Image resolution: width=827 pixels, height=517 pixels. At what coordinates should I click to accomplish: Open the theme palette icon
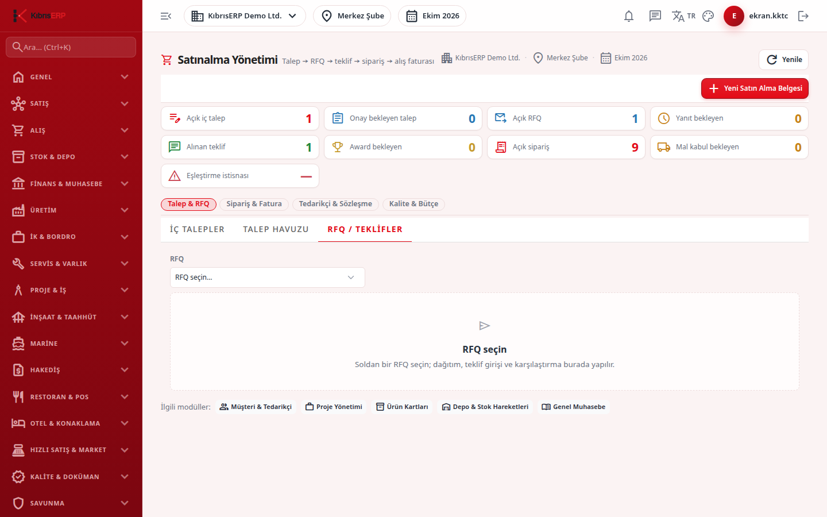click(x=708, y=16)
